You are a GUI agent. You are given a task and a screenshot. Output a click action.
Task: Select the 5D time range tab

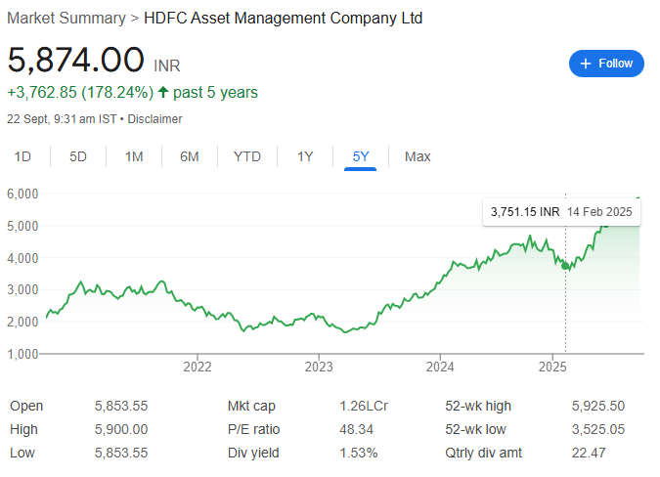78,157
